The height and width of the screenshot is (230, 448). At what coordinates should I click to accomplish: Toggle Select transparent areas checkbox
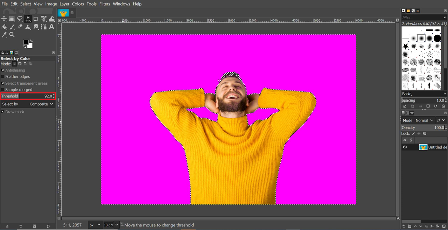(3, 83)
